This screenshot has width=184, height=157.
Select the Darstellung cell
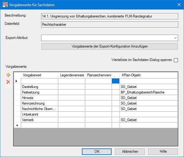[x=39, y=87]
